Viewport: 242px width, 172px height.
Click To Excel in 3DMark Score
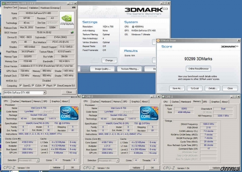point(194,88)
